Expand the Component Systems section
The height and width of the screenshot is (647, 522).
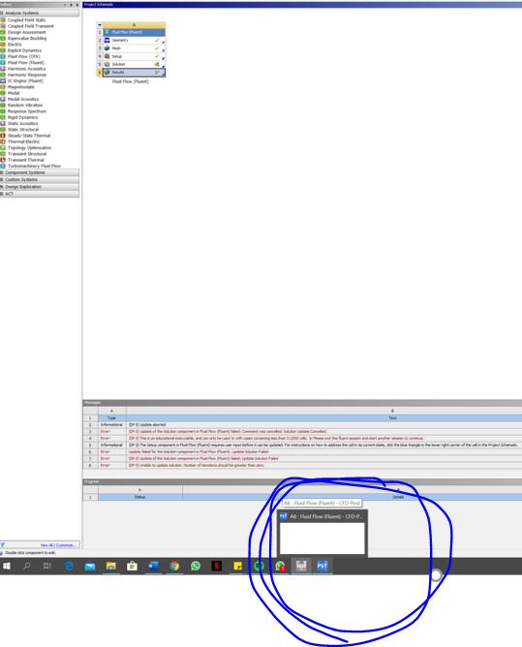2,173
